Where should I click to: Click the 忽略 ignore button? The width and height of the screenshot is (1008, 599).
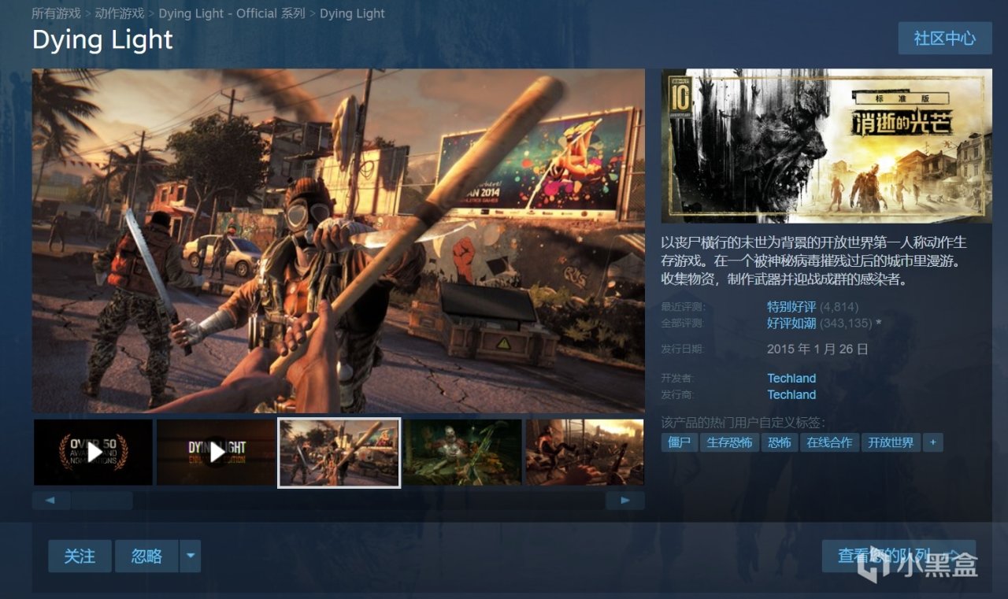[x=146, y=556]
